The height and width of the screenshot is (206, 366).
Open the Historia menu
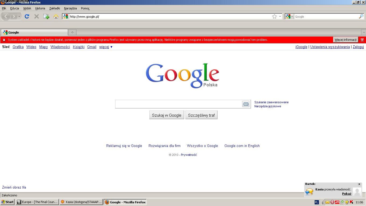[x=40, y=8]
